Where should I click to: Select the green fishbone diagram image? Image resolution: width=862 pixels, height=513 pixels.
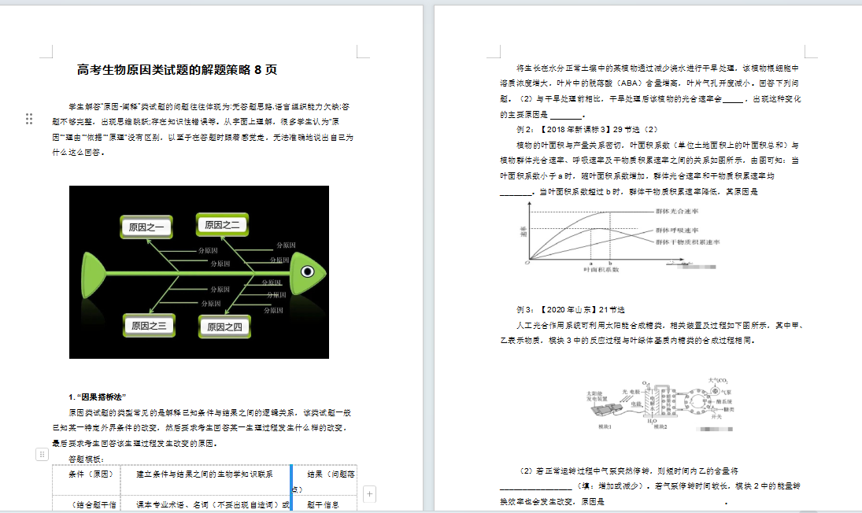point(199,272)
